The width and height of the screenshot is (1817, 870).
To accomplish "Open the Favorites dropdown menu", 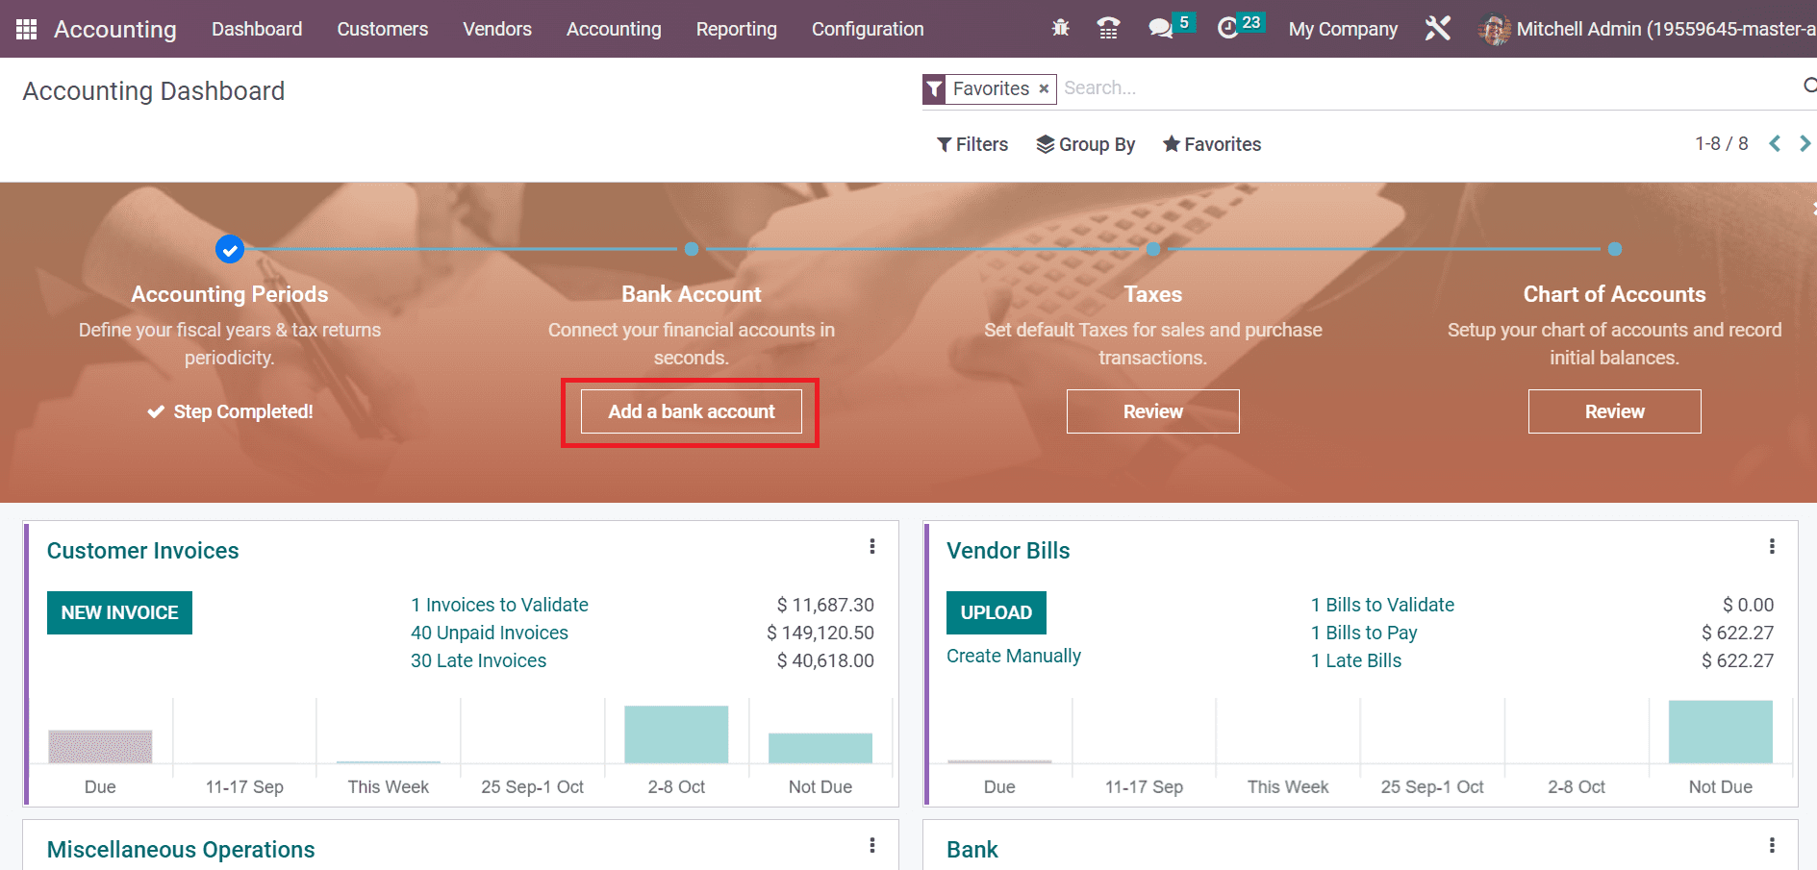I will [1211, 144].
